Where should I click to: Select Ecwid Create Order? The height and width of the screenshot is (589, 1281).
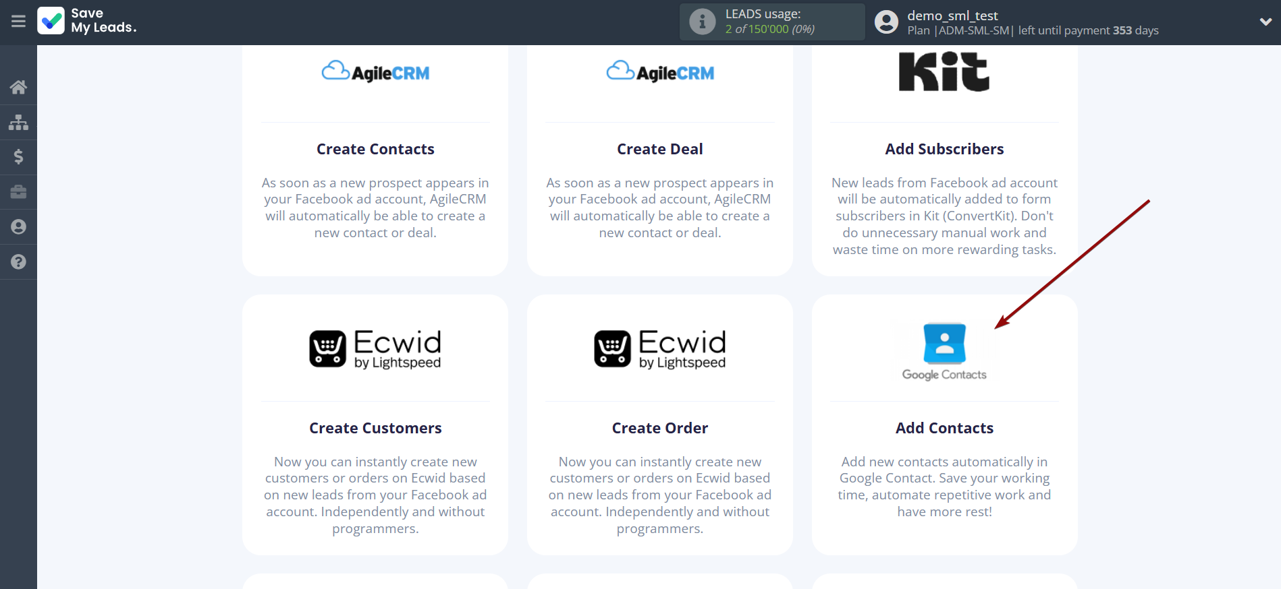[659, 428]
